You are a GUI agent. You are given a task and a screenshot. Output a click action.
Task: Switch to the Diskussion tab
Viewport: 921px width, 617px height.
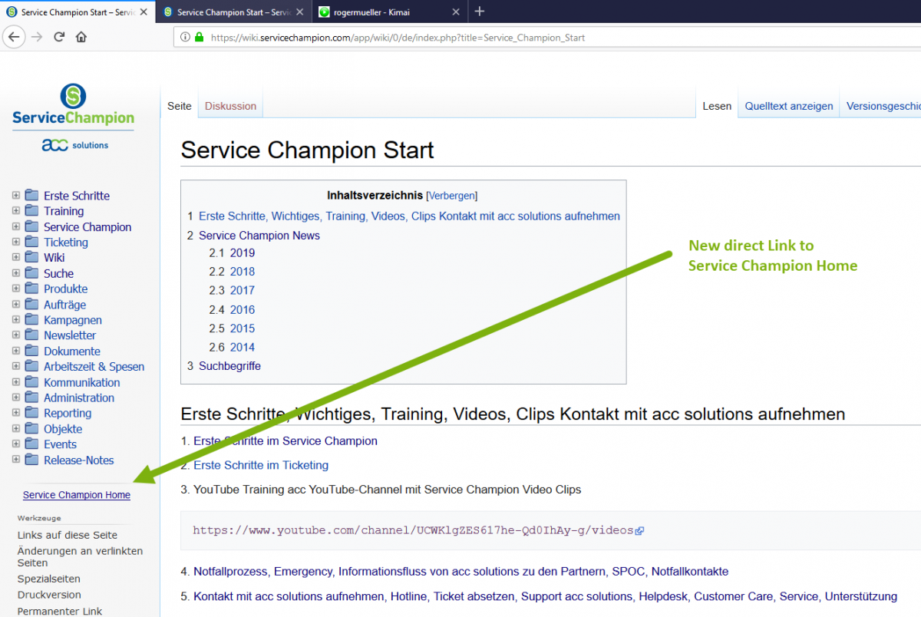(229, 105)
